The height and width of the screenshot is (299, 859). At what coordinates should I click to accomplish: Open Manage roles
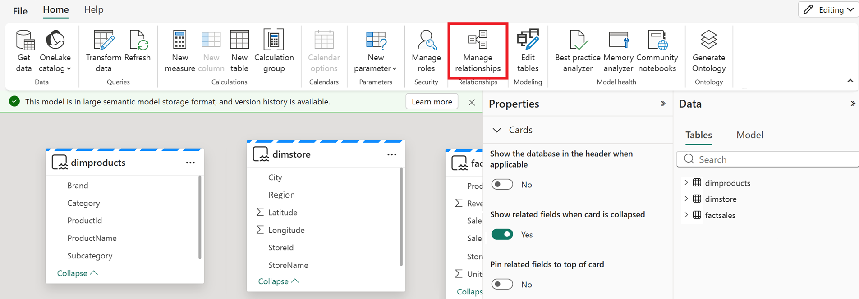[x=426, y=51]
